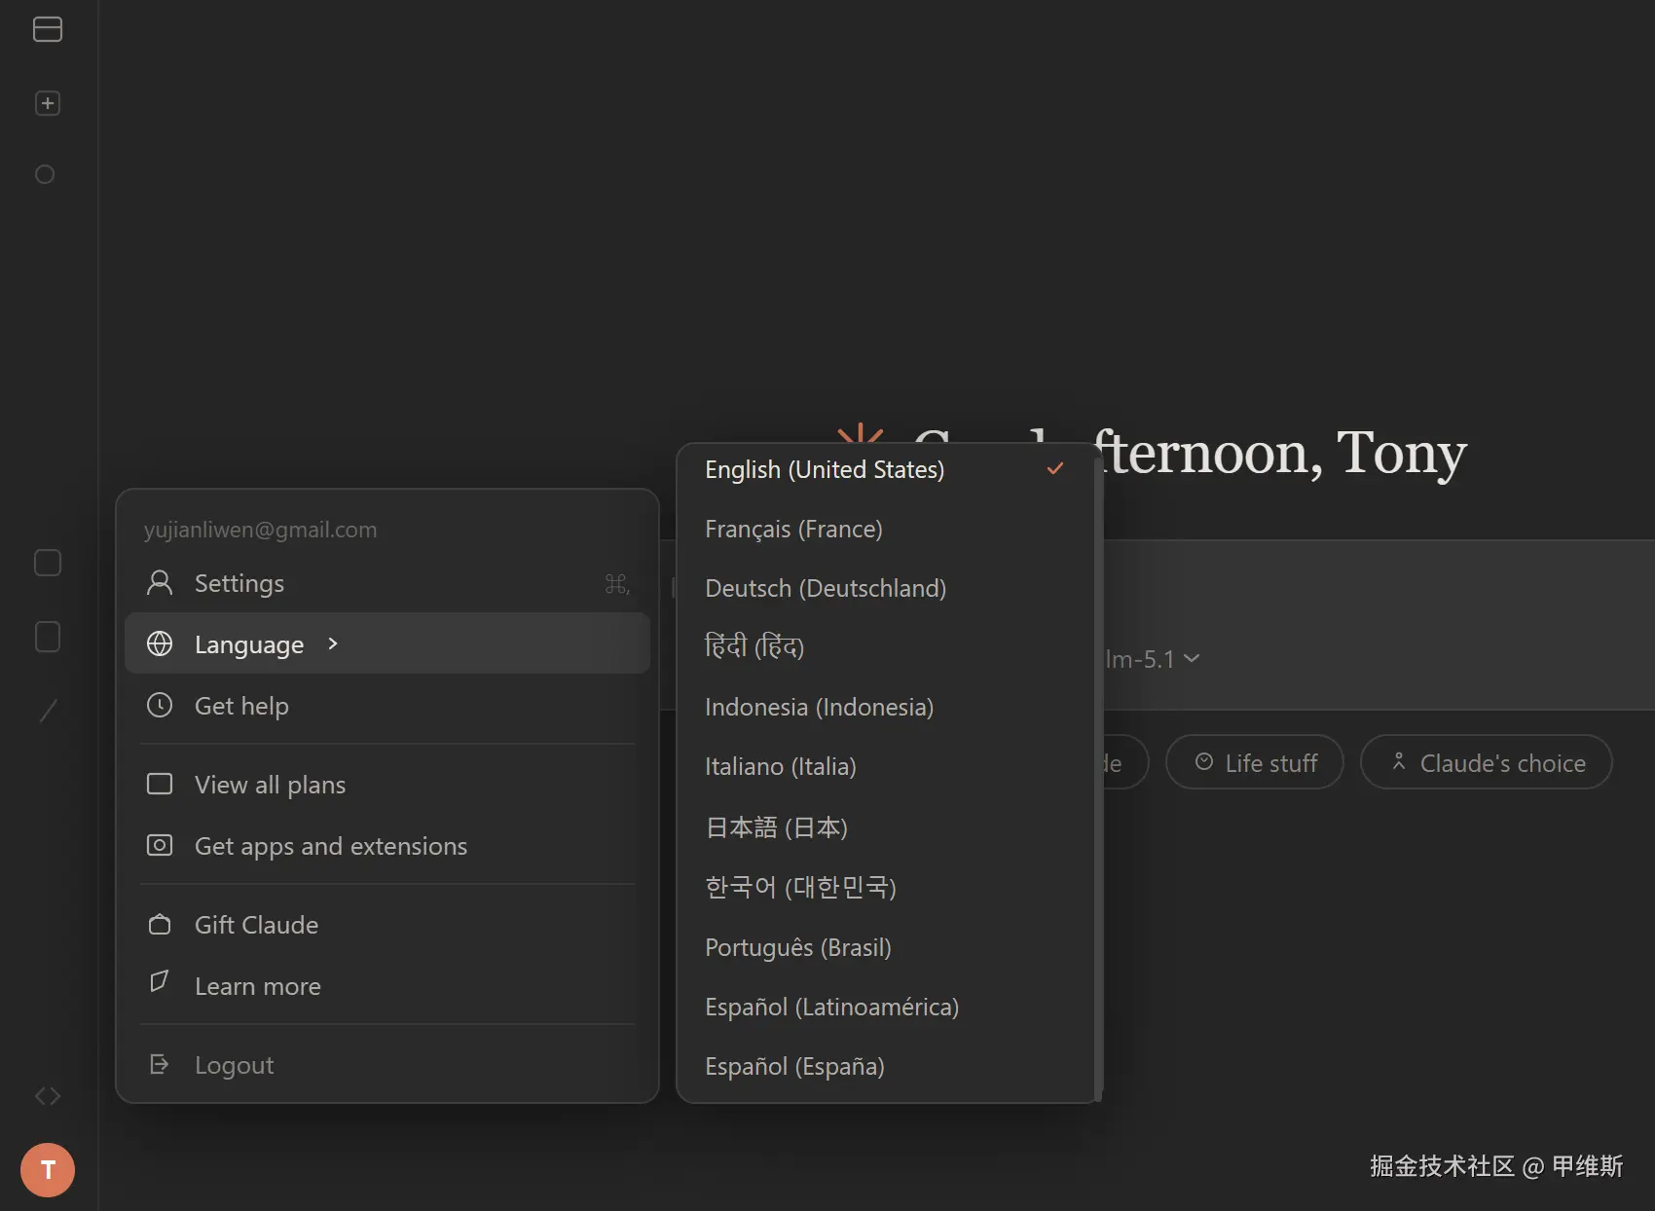Click the circle icon in the sidebar
This screenshot has height=1211, width=1655.
[45, 174]
